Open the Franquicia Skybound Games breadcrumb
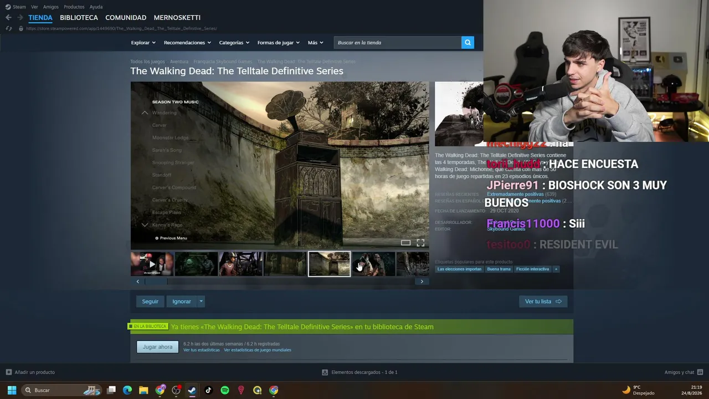 pos(223,62)
